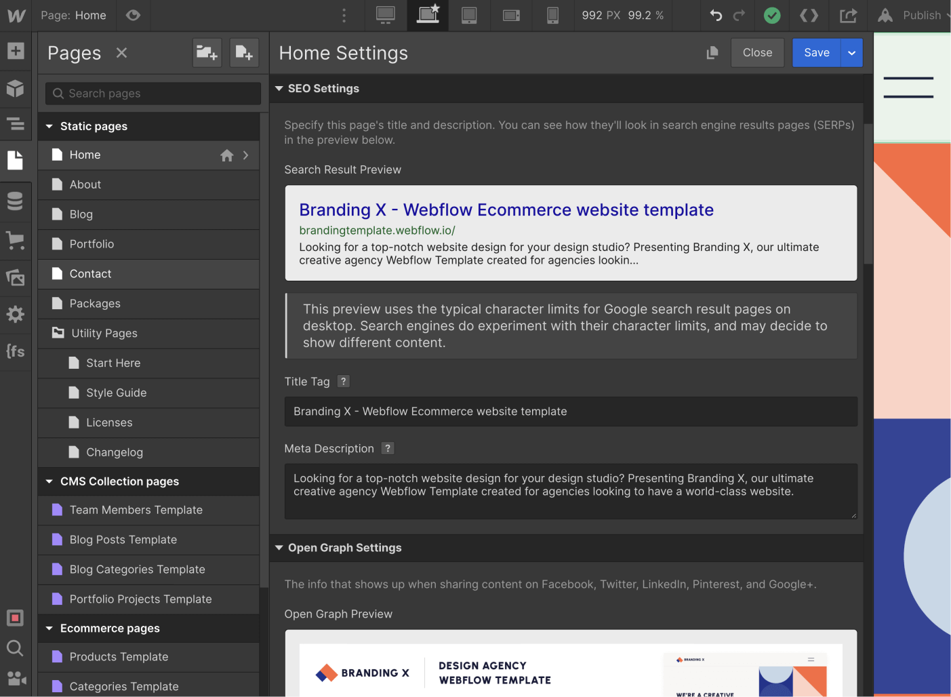Select the Changelog page

[x=148, y=452]
